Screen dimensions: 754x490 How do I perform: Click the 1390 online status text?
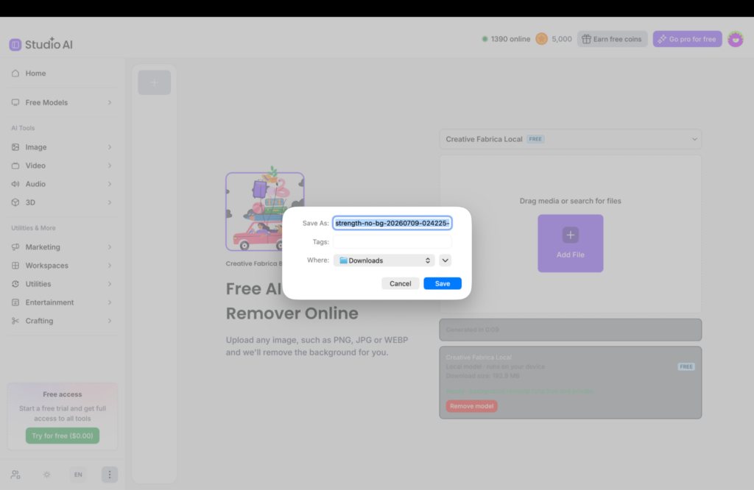tap(510, 39)
